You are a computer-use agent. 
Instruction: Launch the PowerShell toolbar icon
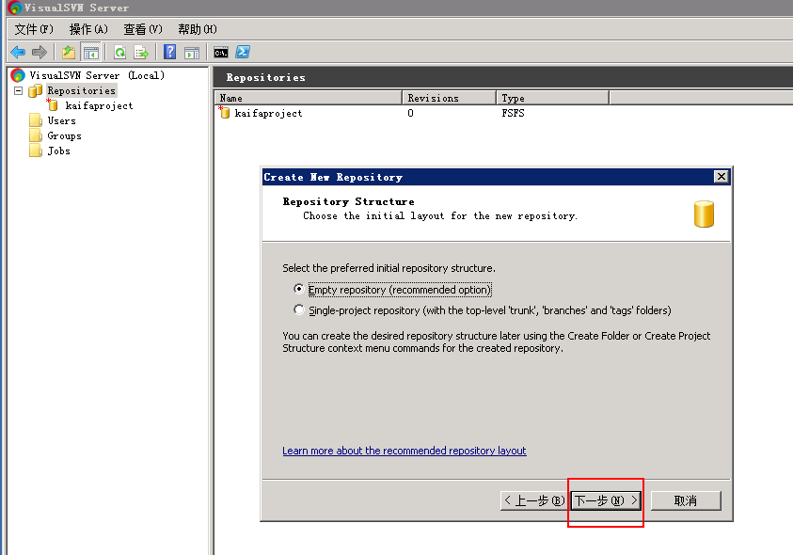tap(243, 52)
